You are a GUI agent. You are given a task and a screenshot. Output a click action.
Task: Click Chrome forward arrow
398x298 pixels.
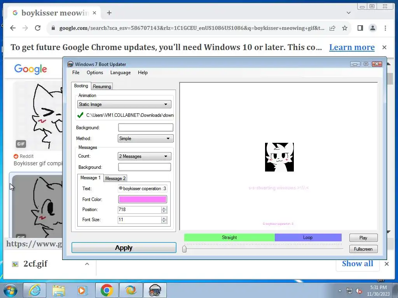coord(25,28)
